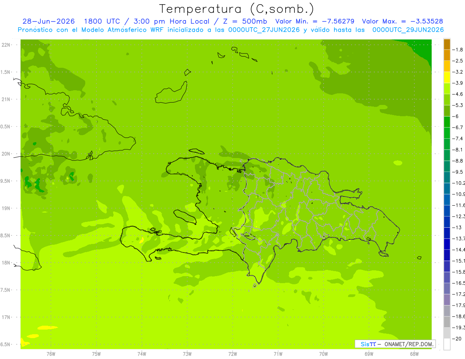The height and width of the screenshot is (359, 465).
Task: Click the title "Temperatura (C,somb.)"
Action: 236,9
